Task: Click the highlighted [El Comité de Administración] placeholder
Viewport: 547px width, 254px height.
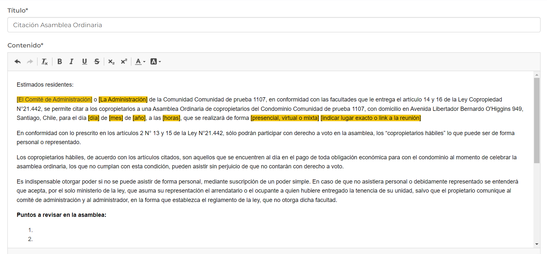Action: [54, 100]
